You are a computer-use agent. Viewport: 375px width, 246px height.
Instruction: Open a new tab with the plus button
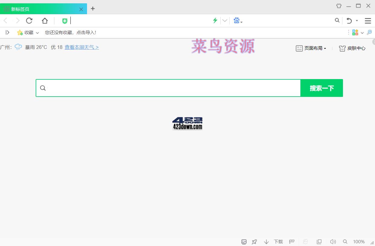pyautogui.click(x=93, y=9)
